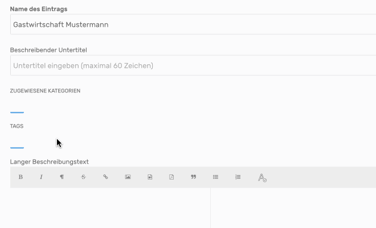Viewport: 376px width, 228px height.
Task: Insert a hyperlink via the link icon
Action: [x=105, y=177]
